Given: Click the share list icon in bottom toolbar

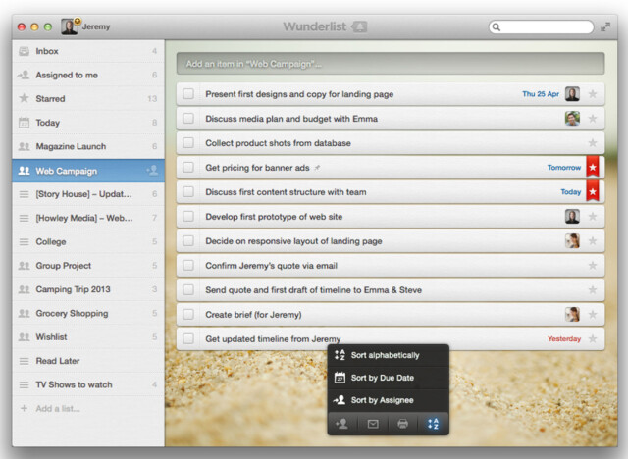Looking at the screenshot, I should (341, 424).
